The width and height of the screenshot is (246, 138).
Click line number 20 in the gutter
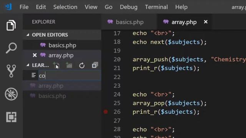point(117,59)
